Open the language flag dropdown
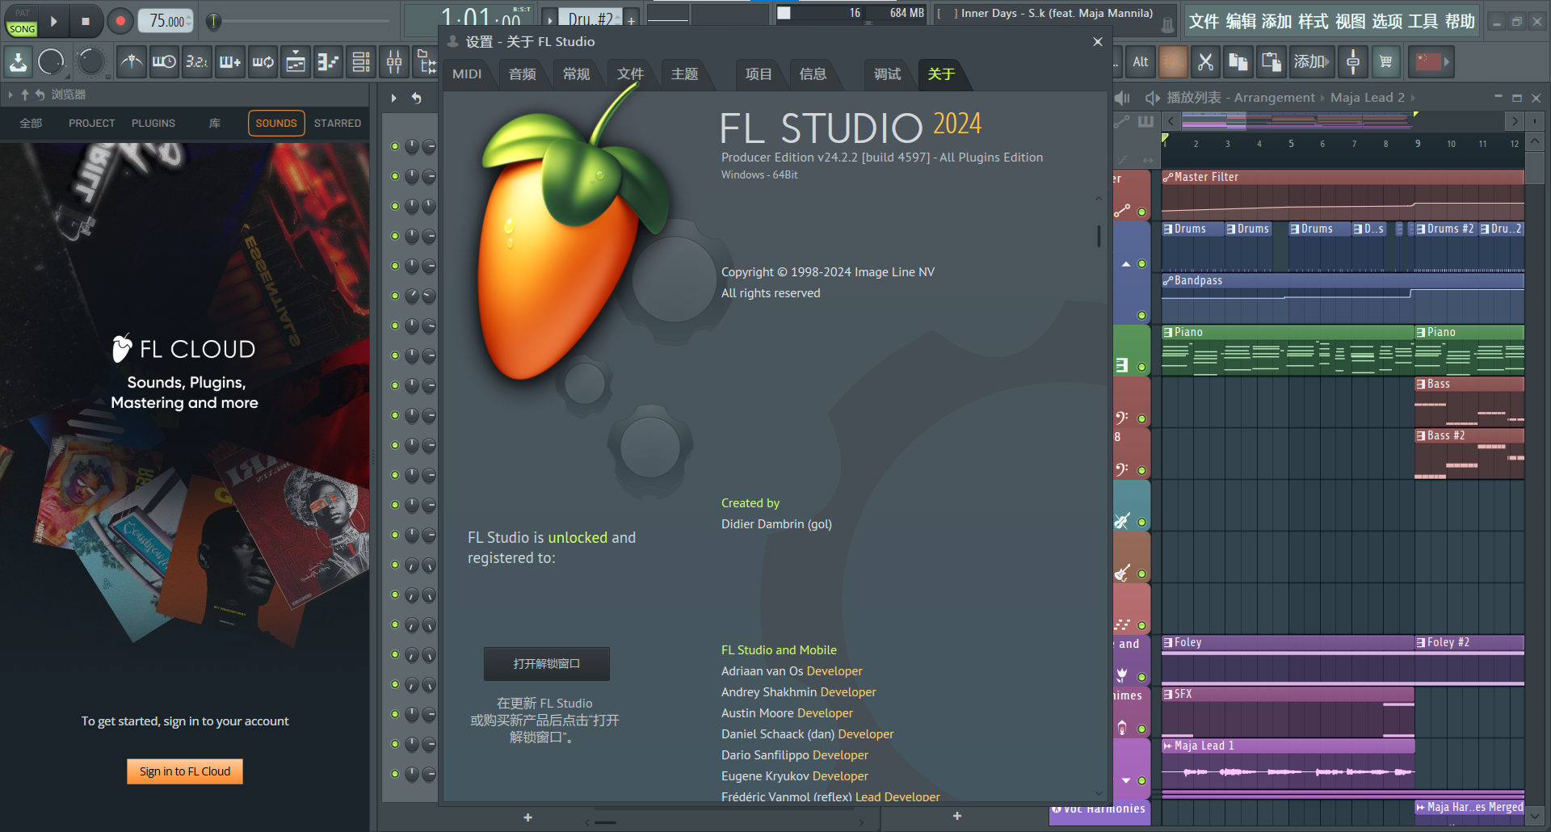Viewport: 1551px width, 832px height. coord(1431,61)
